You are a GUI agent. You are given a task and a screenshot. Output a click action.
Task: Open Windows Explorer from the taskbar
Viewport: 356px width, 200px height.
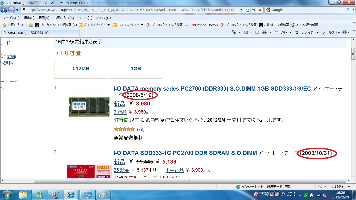23,195
